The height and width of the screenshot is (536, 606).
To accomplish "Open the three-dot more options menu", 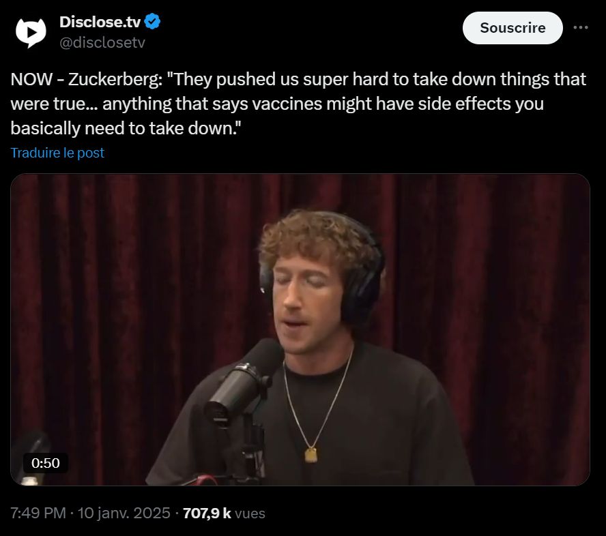I will click(x=581, y=27).
